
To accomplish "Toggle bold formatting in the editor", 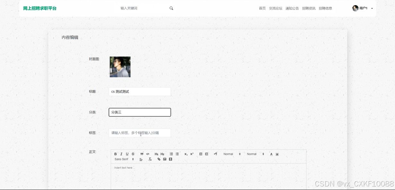I will (x=116, y=154).
